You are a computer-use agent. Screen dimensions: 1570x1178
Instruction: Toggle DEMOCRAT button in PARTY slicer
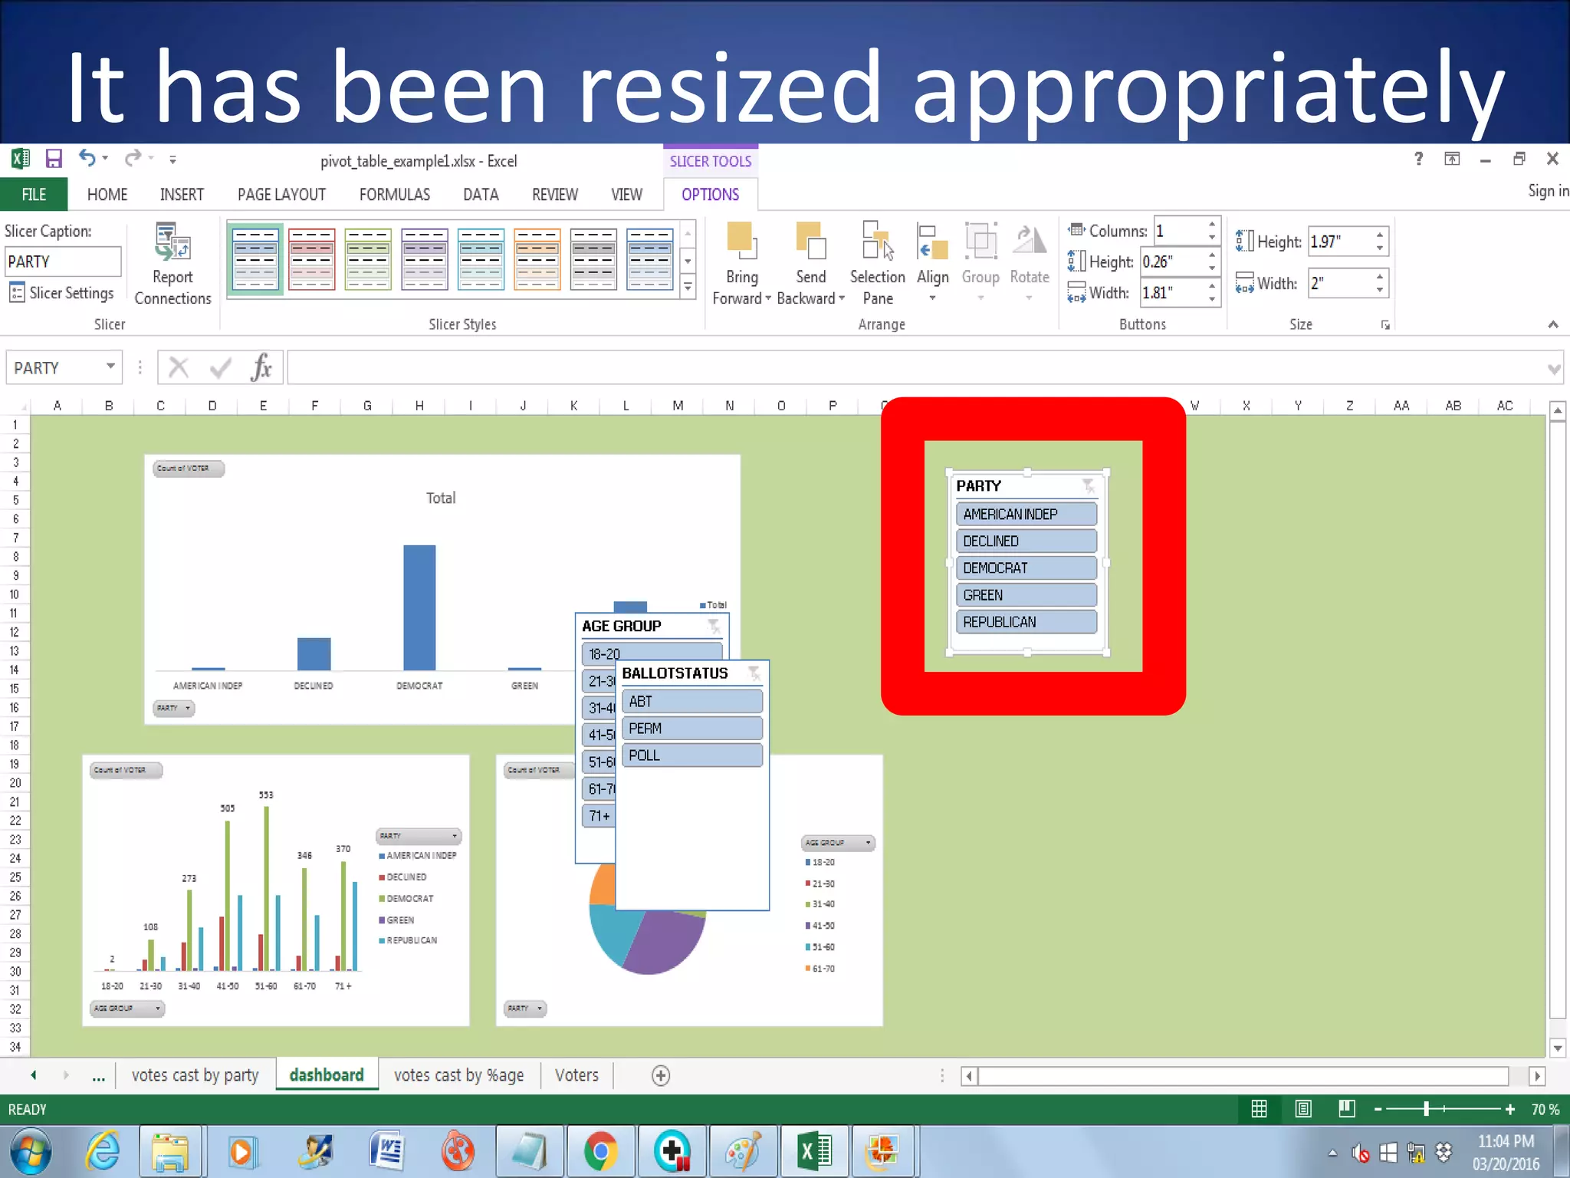(x=1026, y=568)
